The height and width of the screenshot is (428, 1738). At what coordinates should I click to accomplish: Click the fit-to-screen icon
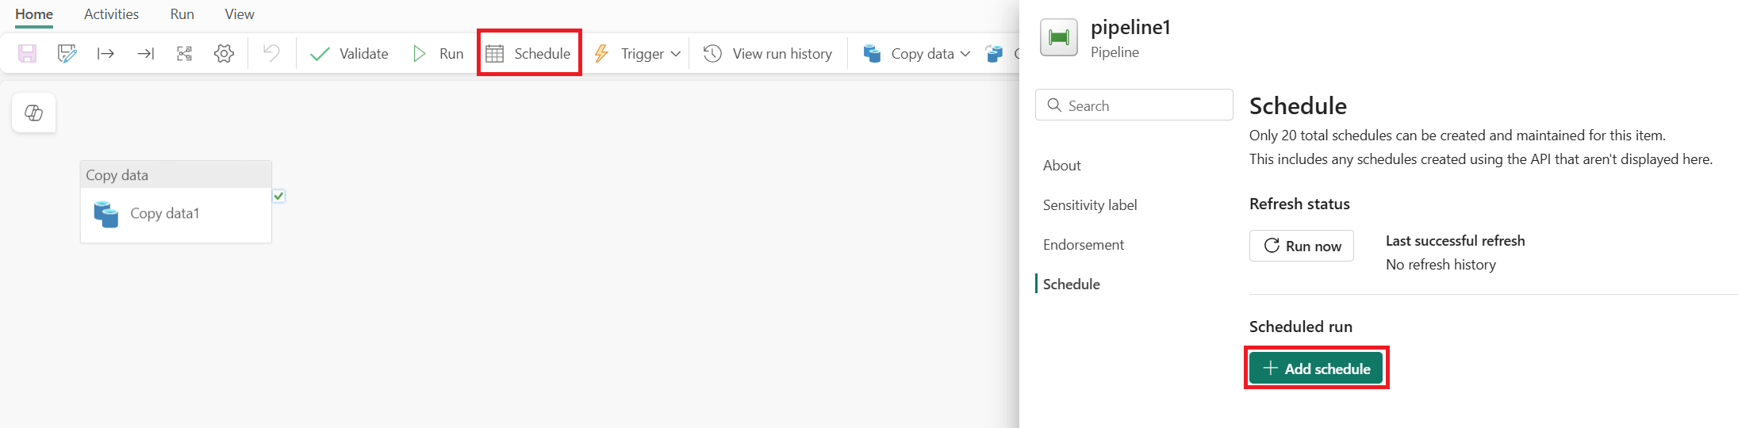(x=185, y=54)
